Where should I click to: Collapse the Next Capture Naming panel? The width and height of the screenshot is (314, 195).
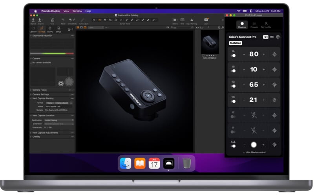31,99
